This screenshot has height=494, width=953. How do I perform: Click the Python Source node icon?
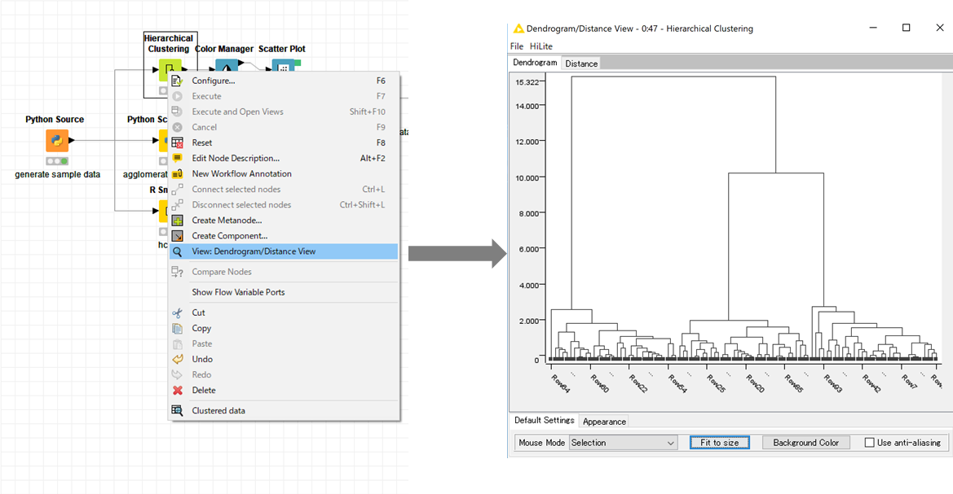point(57,140)
